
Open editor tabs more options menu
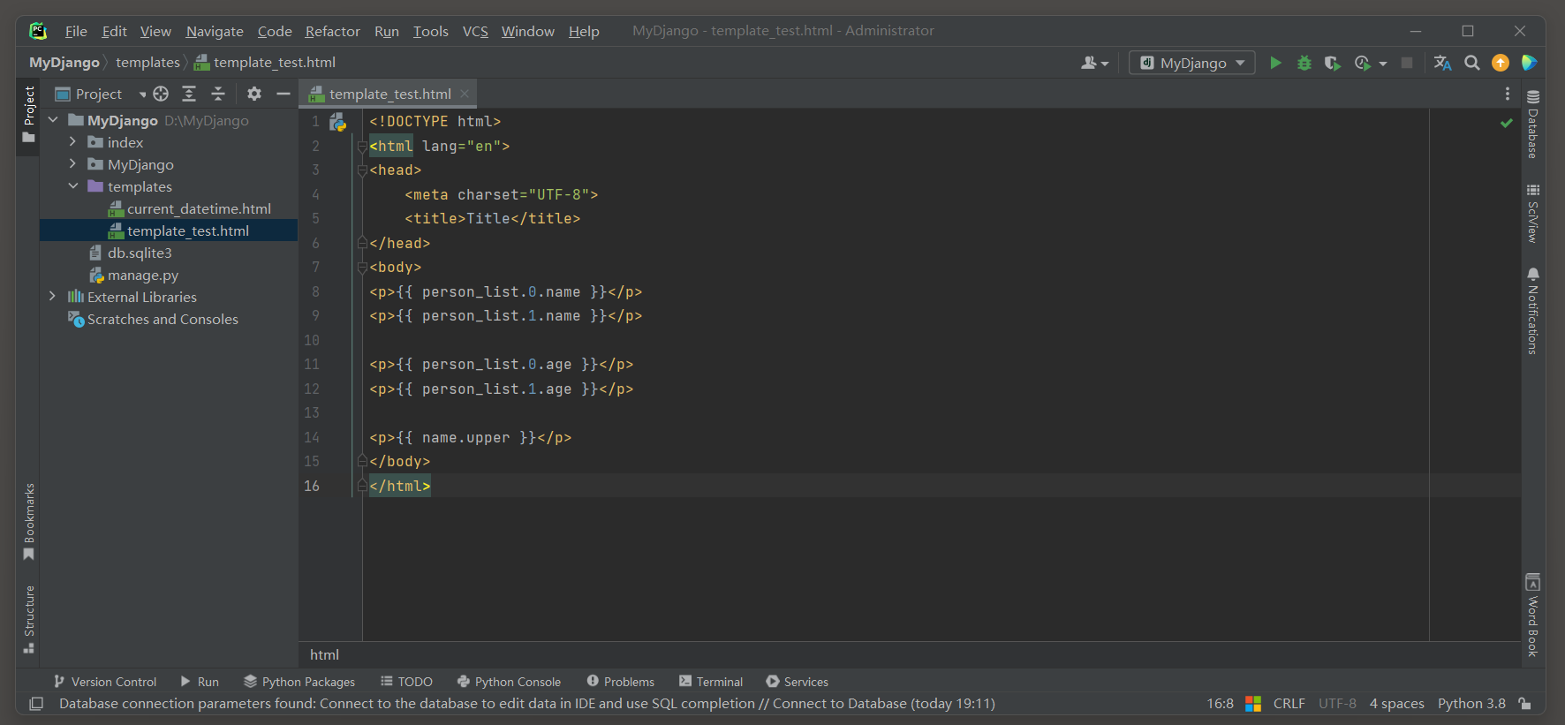1508,94
